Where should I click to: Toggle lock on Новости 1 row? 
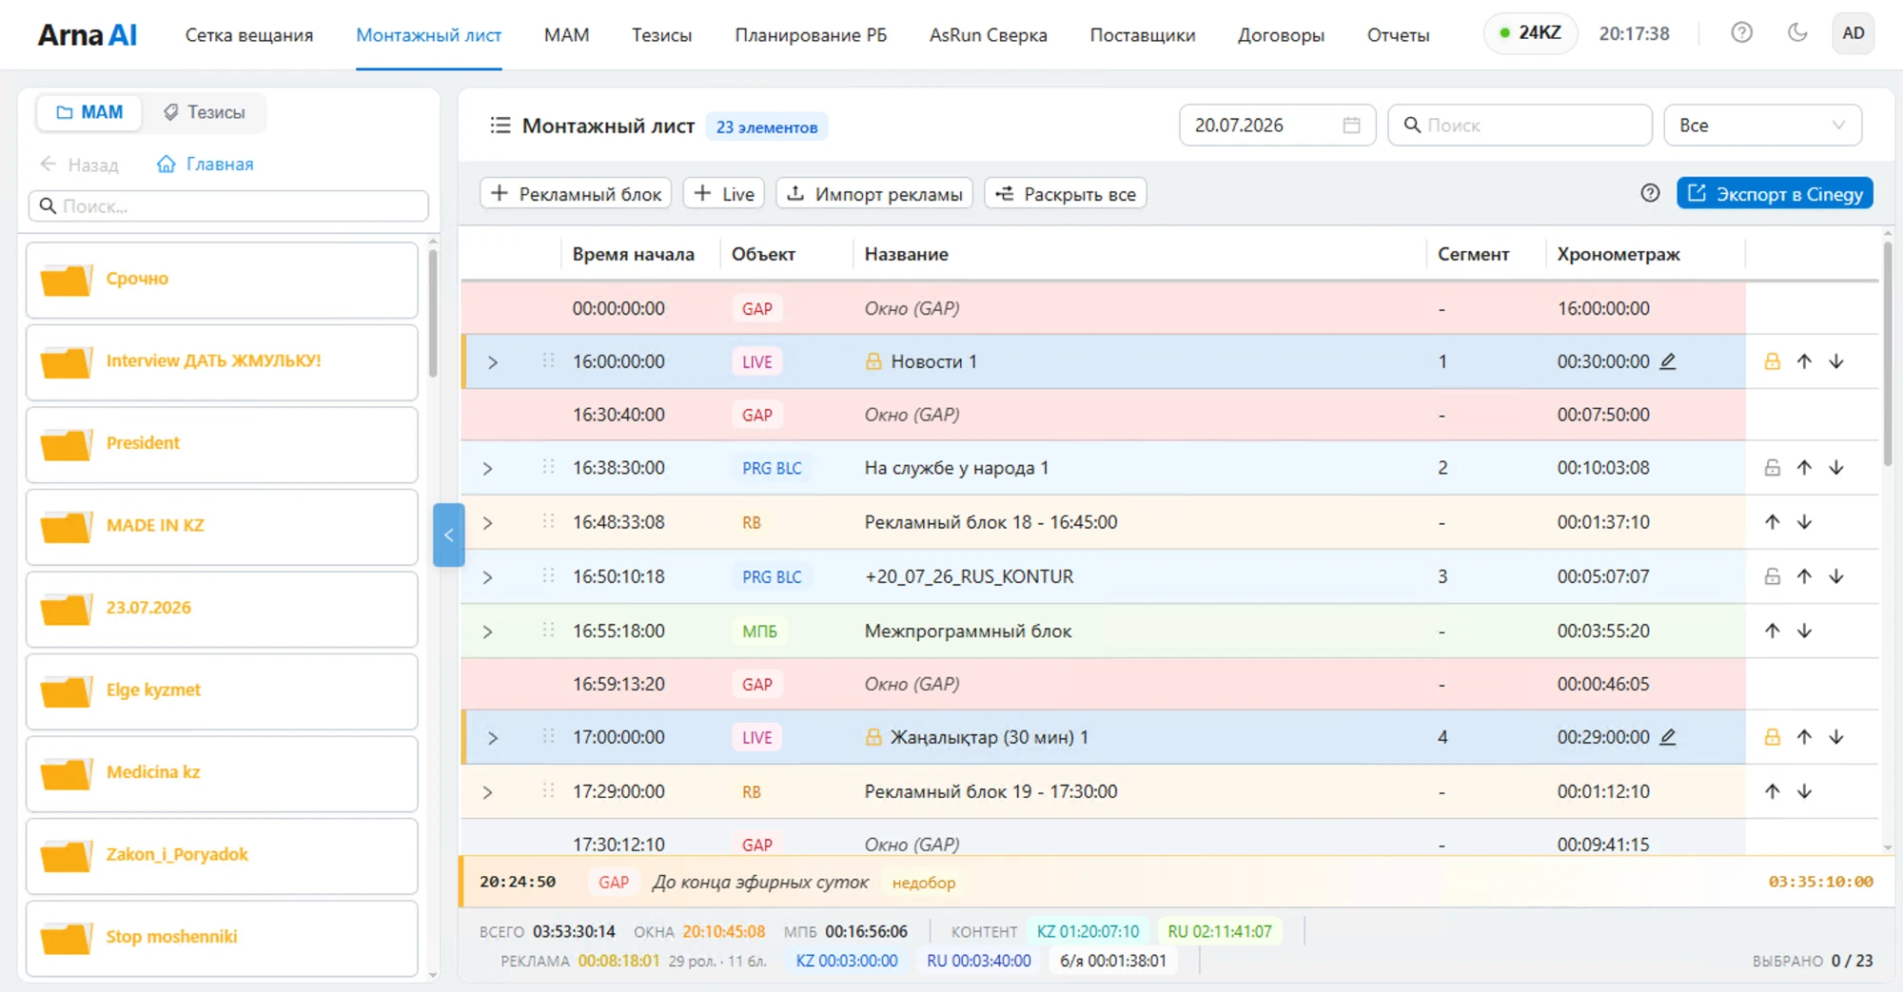[1772, 361]
